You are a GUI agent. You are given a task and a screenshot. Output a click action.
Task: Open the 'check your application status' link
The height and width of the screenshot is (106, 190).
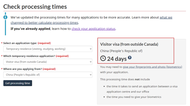tap(93, 29)
